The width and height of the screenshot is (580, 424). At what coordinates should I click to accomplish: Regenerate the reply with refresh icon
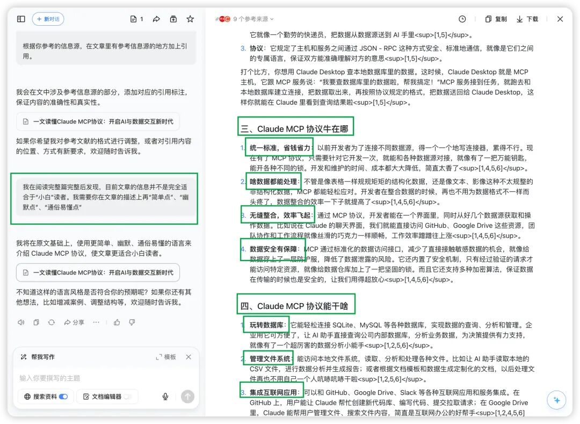pyautogui.click(x=52, y=322)
